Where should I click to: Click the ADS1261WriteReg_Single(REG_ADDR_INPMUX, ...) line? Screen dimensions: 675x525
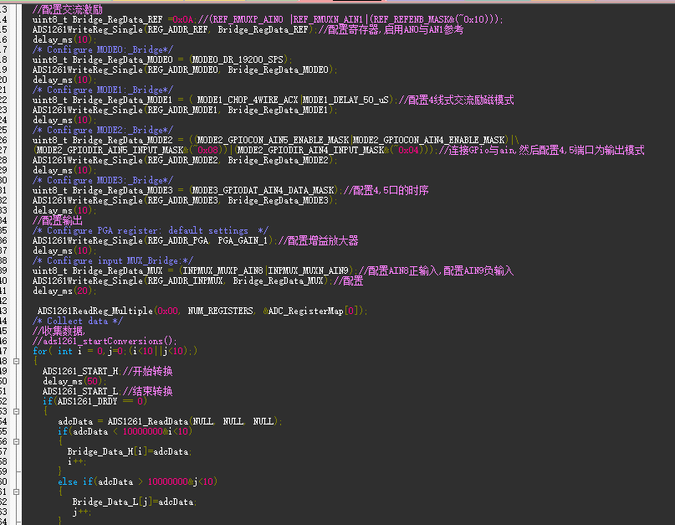pos(197,281)
